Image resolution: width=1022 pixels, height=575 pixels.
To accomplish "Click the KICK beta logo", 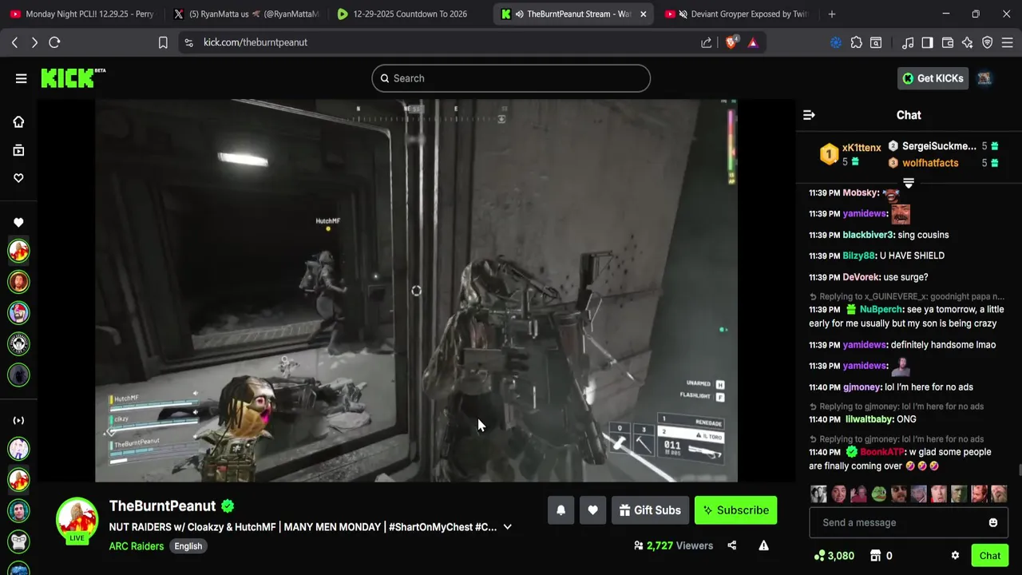I will coord(73,77).
